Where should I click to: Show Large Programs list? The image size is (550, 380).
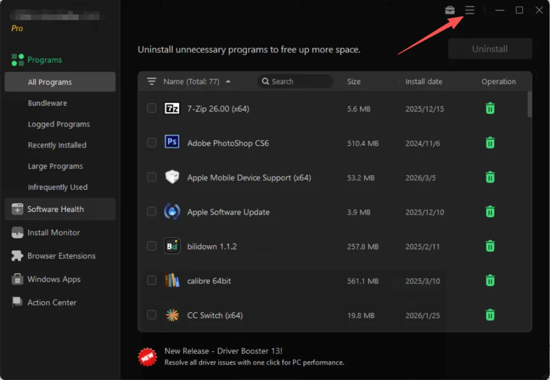(56, 167)
